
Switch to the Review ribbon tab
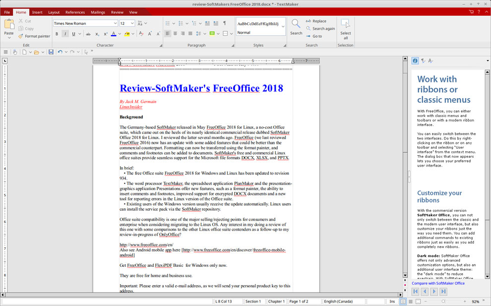click(x=117, y=12)
